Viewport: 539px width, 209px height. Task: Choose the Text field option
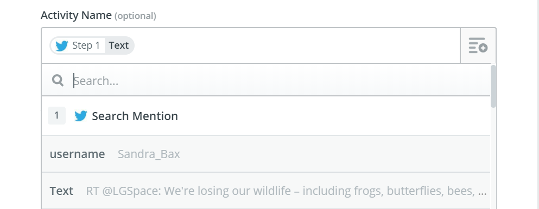(x=266, y=191)
